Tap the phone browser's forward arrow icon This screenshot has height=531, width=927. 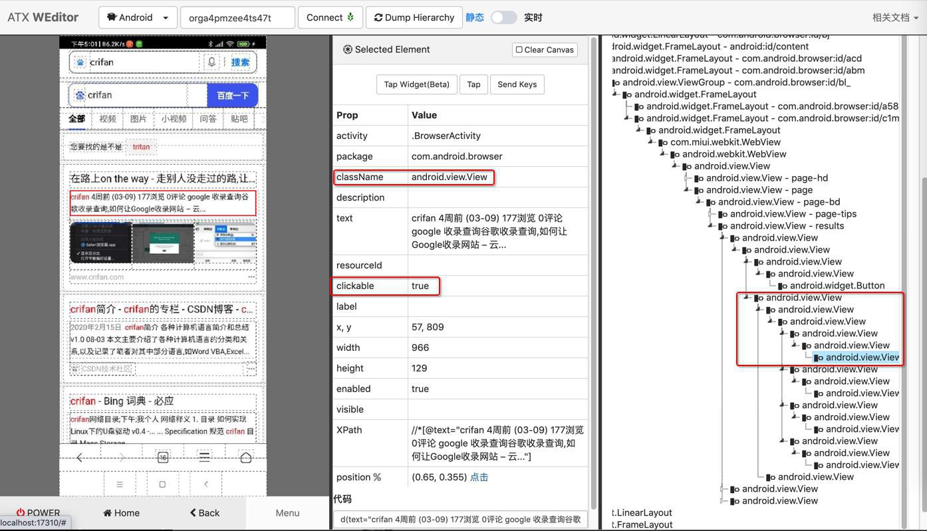(121, 457)
